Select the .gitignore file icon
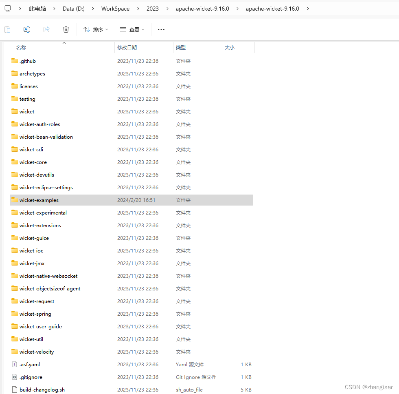The height and width of the screenshot is (394, 399). 14,377
